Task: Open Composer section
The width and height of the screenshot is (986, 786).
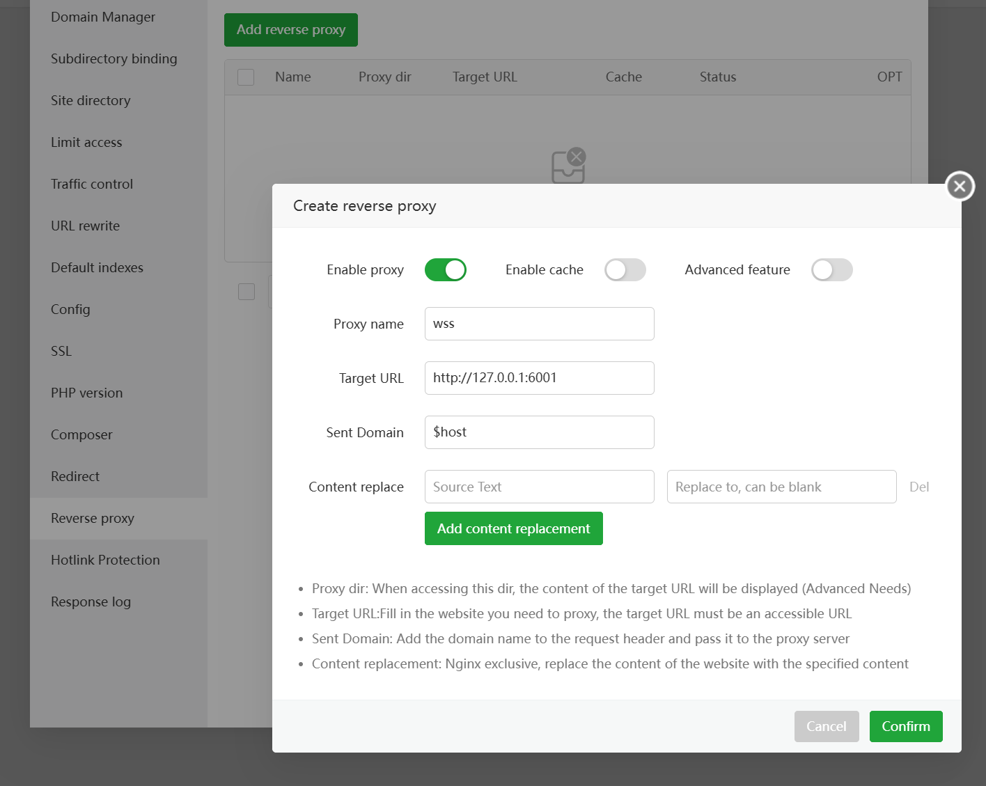Action: (118, 434)
